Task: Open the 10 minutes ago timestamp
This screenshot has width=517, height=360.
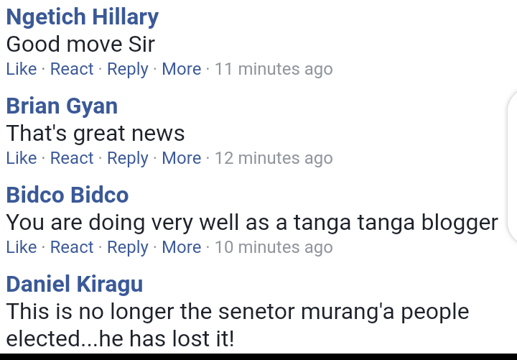Action: 274,247
